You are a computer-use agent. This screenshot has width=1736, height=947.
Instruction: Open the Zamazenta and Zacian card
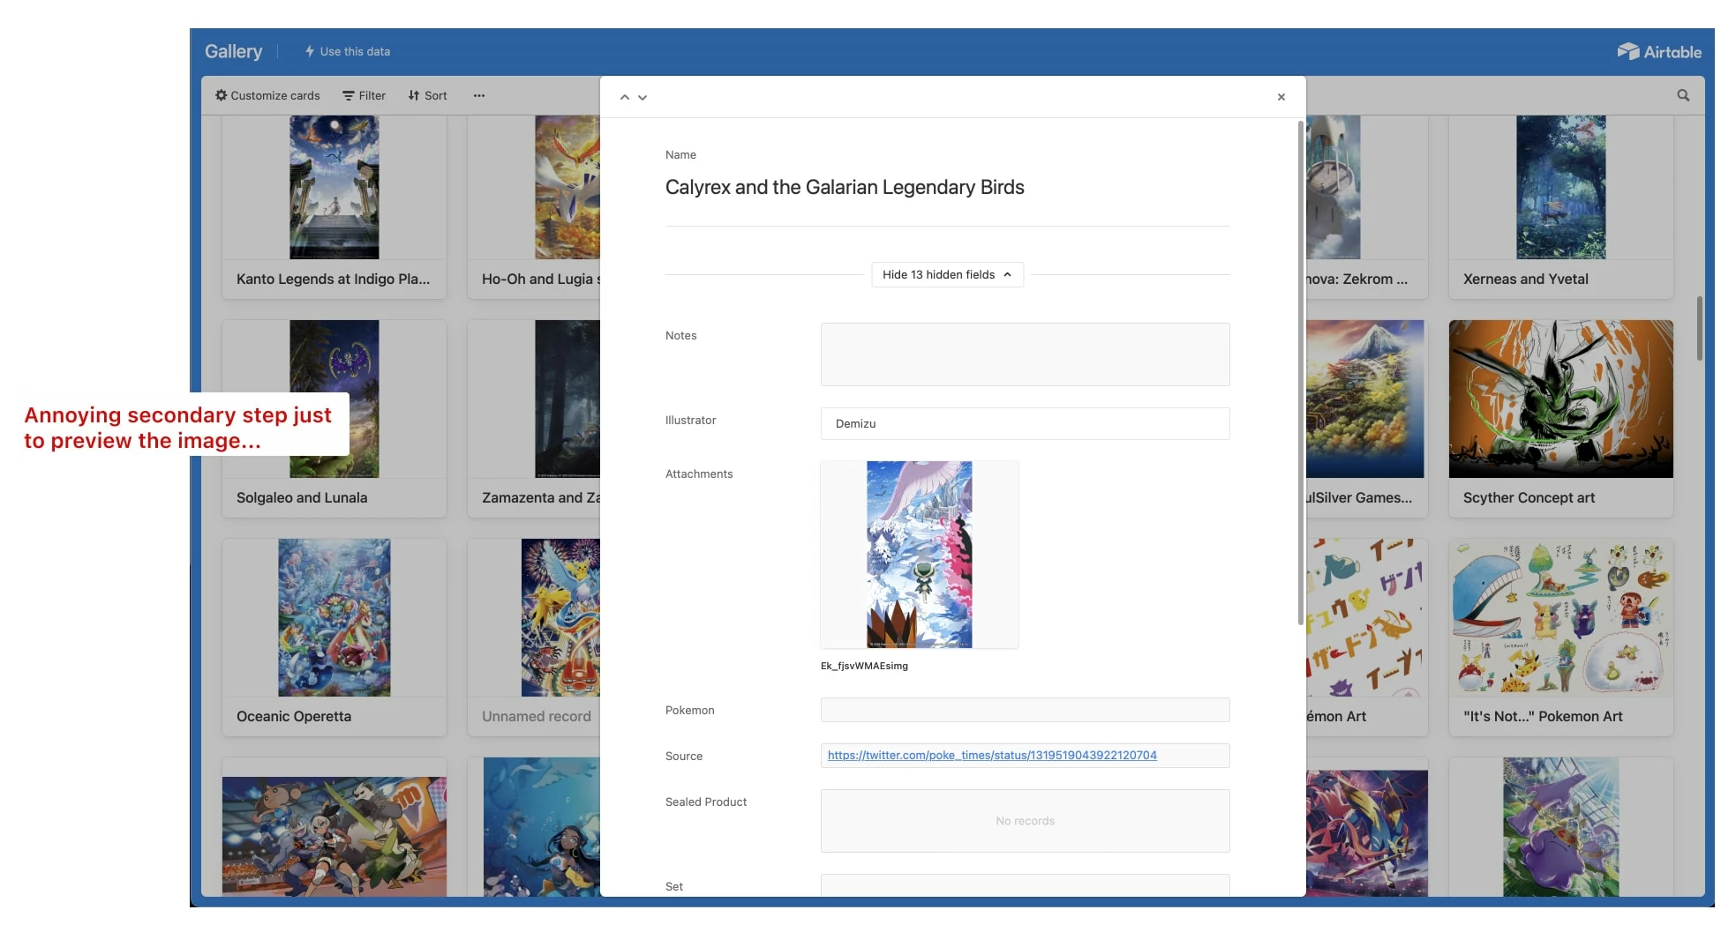tap(534, 418)
